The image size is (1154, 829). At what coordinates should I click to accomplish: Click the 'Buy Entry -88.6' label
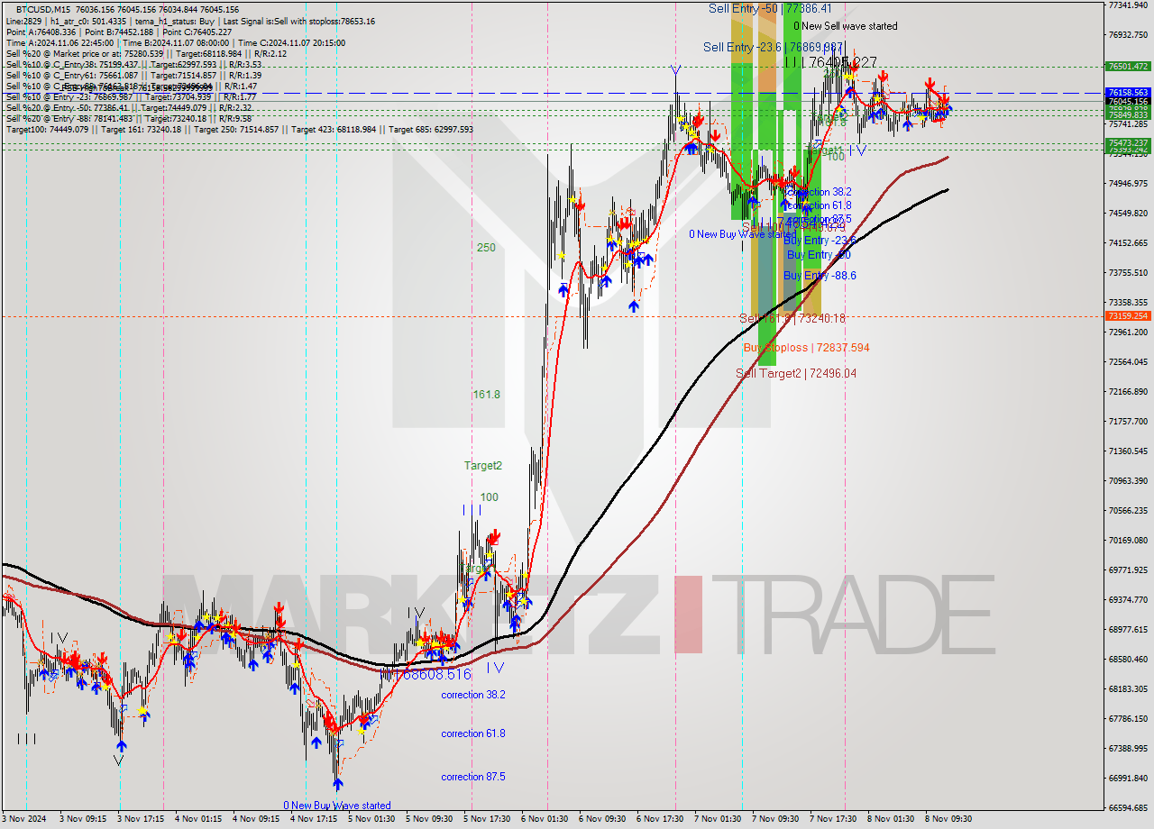click(x=820, y=276)
